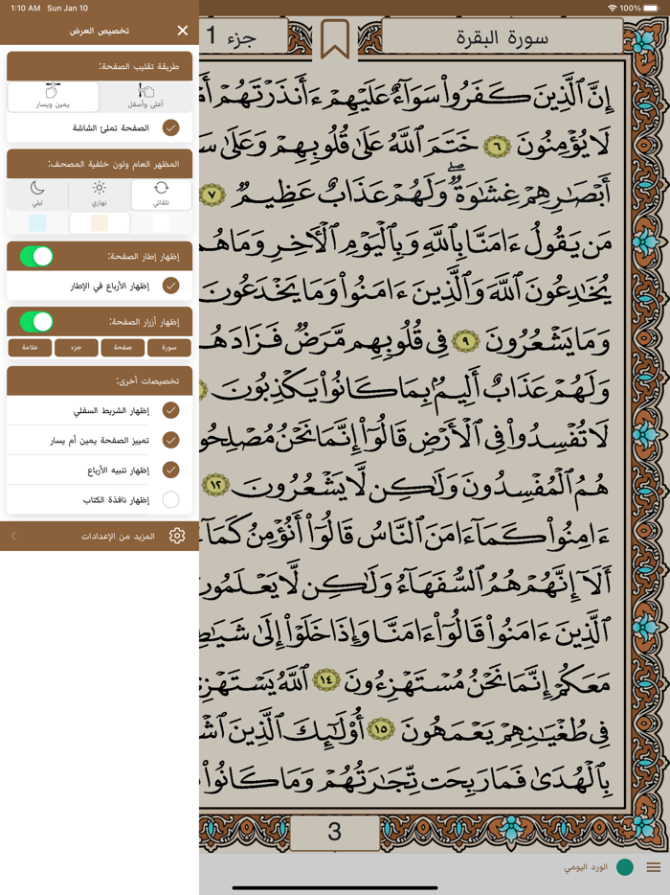Tap the تخصيصات أخرى section header
670x895 pixels.
click(100, 380)
